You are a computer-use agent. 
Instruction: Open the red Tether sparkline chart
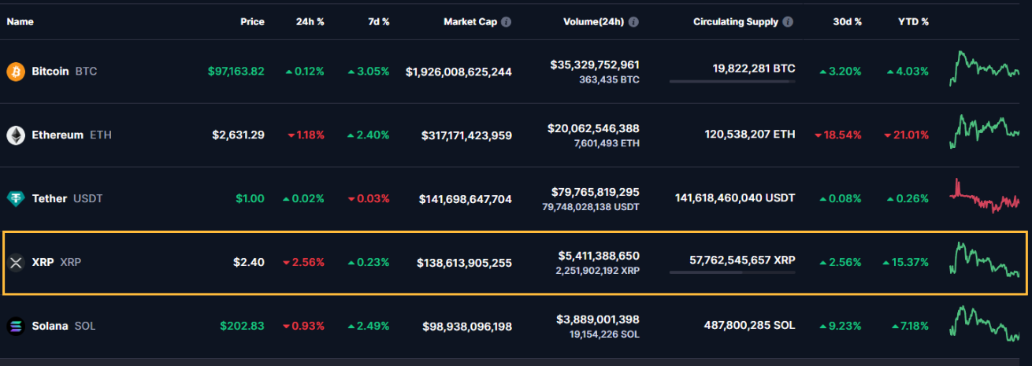coord(985,196)
